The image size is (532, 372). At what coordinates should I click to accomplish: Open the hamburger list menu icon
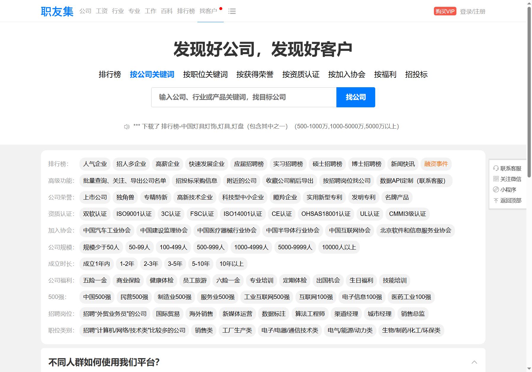point(232,11)
